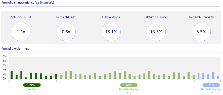This screenshot has width=223, height=95.
Task: Click the Net Debt/Equity <1x label
Action: coord(129,91)
